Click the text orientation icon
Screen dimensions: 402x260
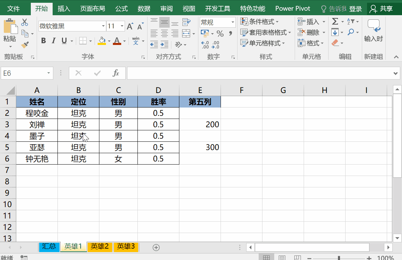point(178,45)
